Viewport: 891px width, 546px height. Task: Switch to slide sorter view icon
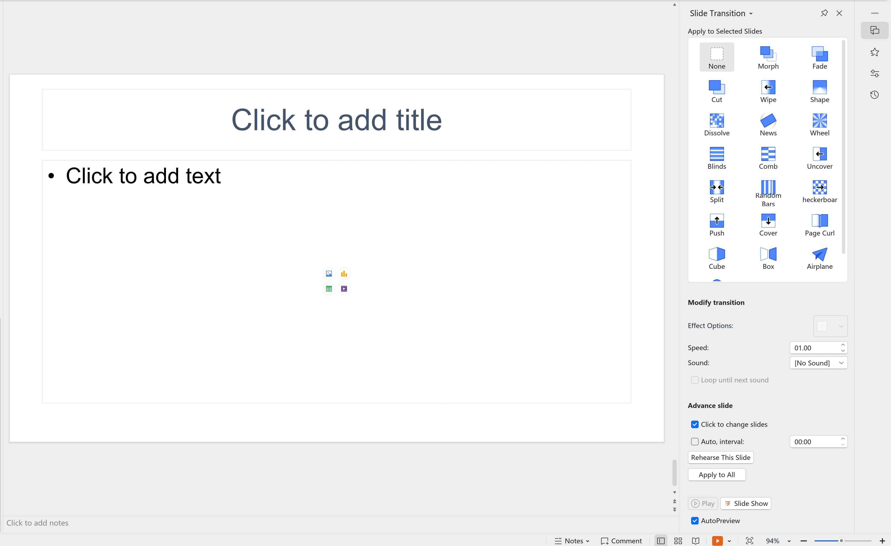678,541
